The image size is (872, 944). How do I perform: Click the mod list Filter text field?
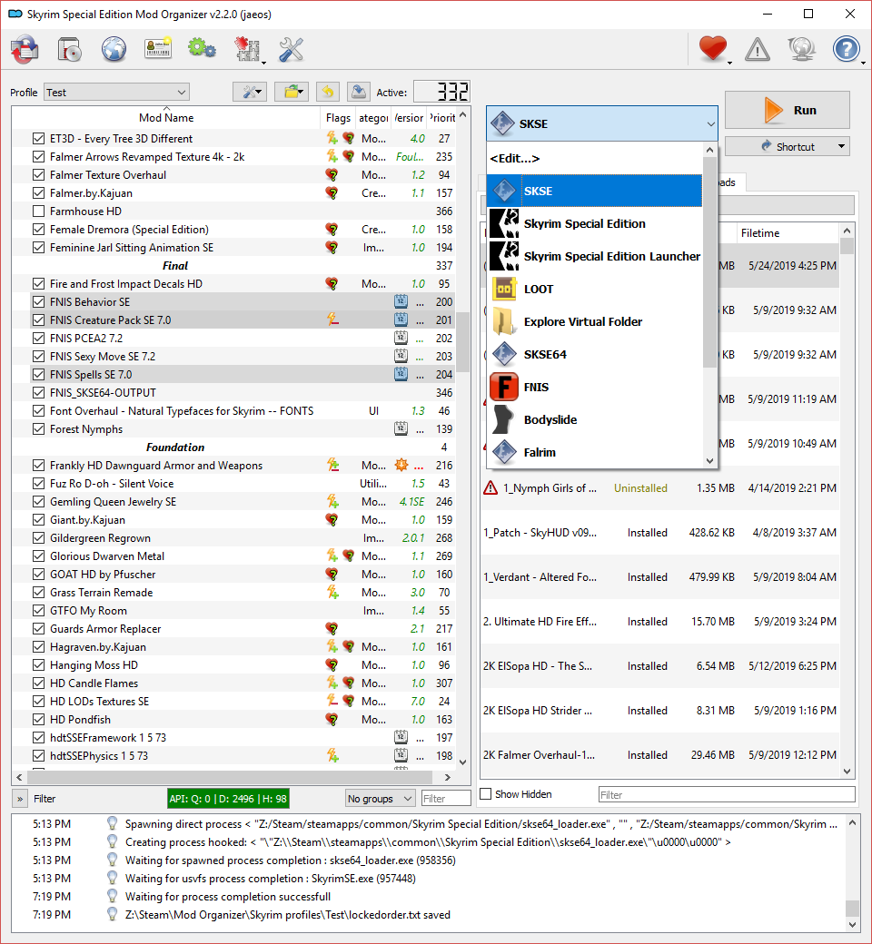(446, 798)
